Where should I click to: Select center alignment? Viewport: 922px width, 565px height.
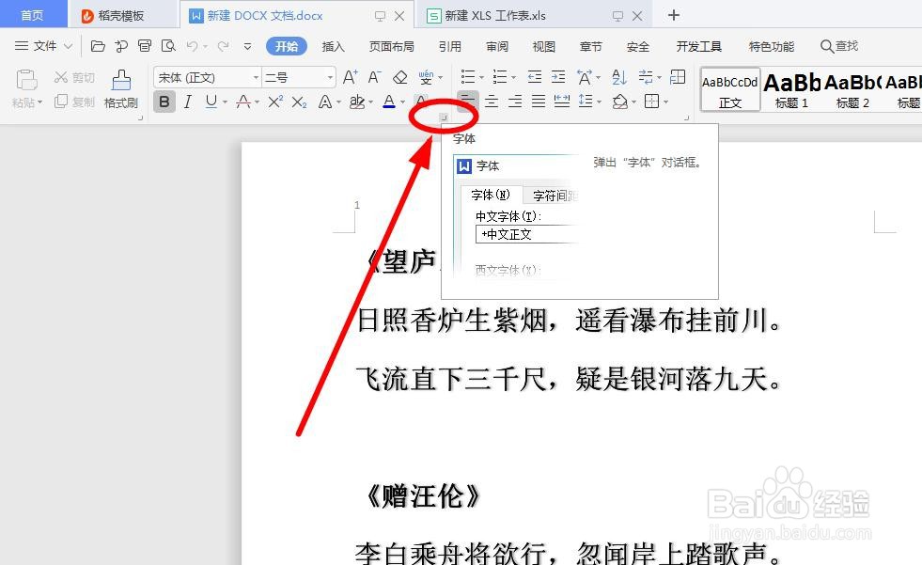click(x=492, y=100)
